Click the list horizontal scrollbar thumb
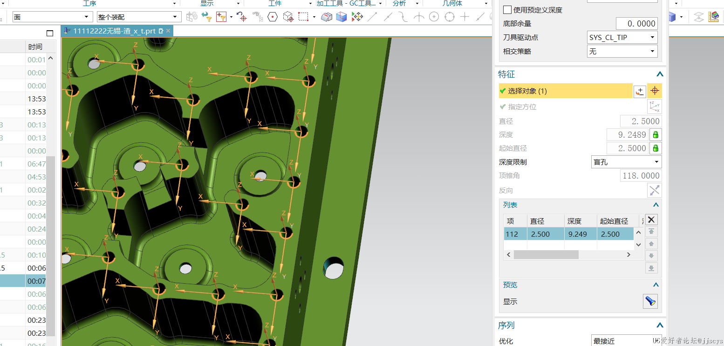Screen dimensions: 724x346 (546, 254)
